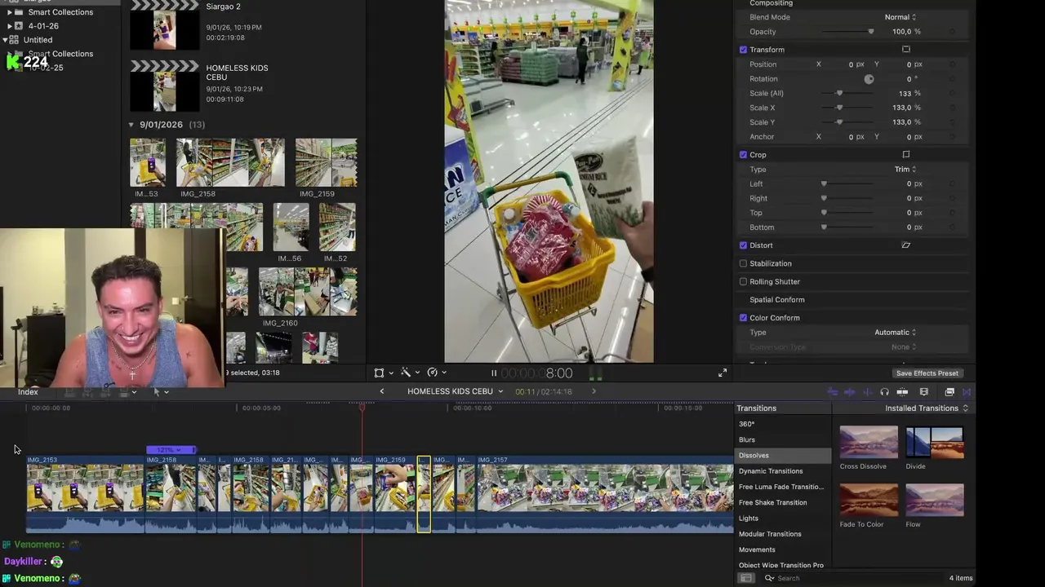Disable the Crop checkbox
Screen dimensions: 1045x587
pos(743,155)
